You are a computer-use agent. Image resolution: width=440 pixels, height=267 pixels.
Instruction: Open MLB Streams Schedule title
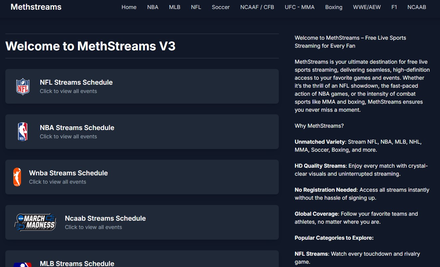[77, 263]
